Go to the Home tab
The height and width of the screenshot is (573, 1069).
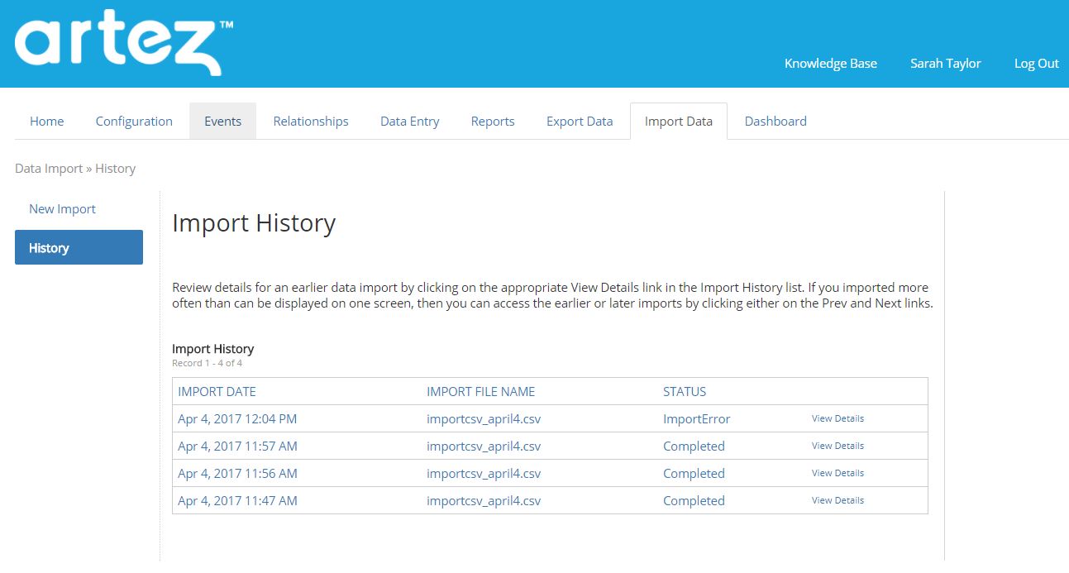pyautogui.click(x=47, y=122)
